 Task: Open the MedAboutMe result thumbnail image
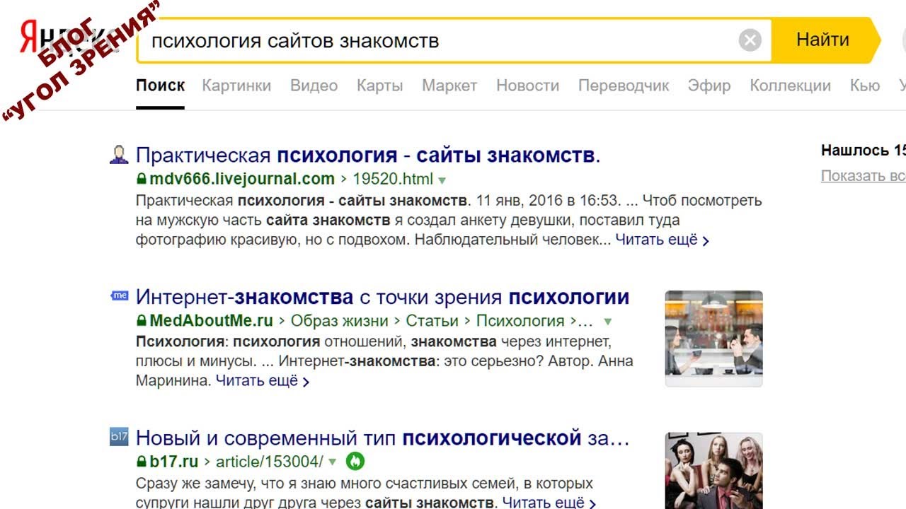[x=713, y=338]
